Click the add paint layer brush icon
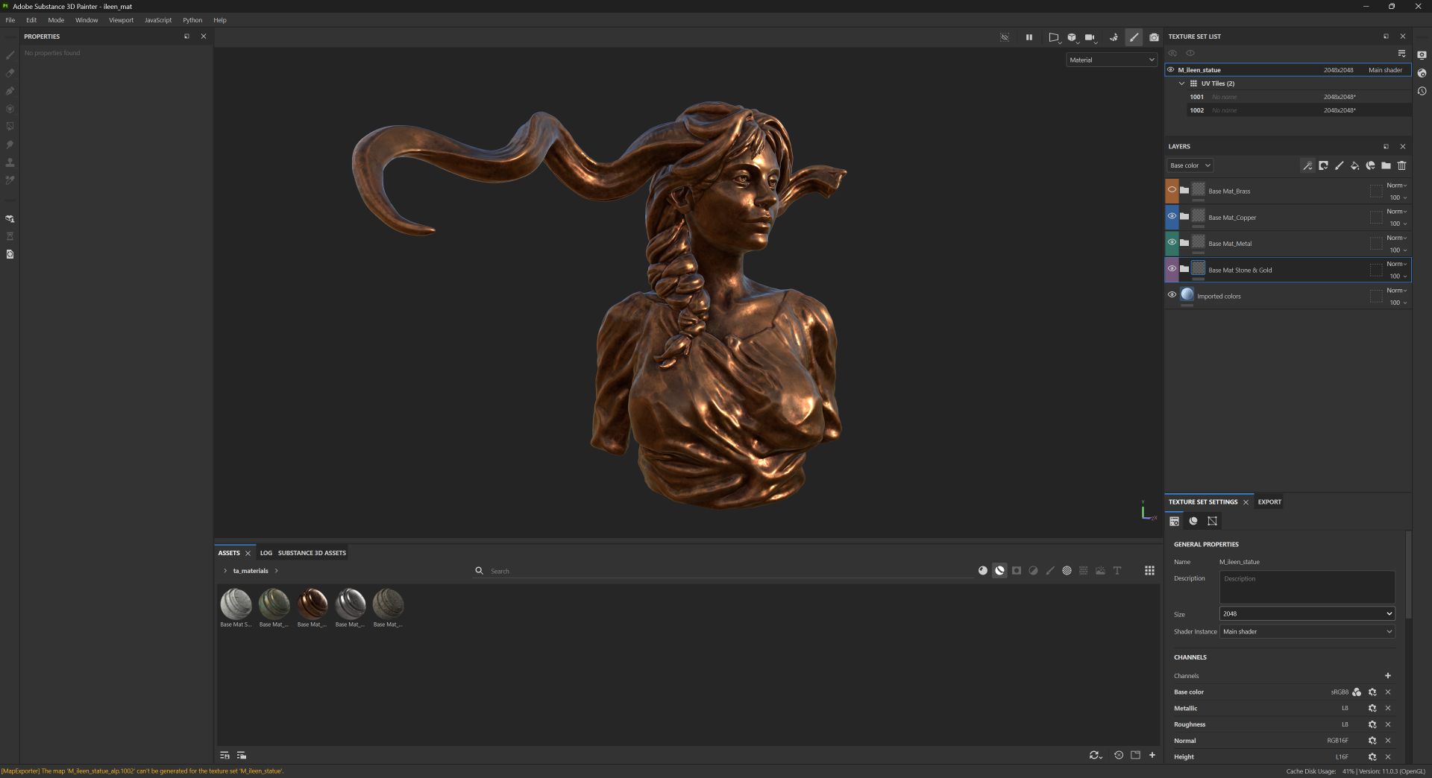The width and height of the screenshot is (1432, 778). click(x=1339, y=165)
